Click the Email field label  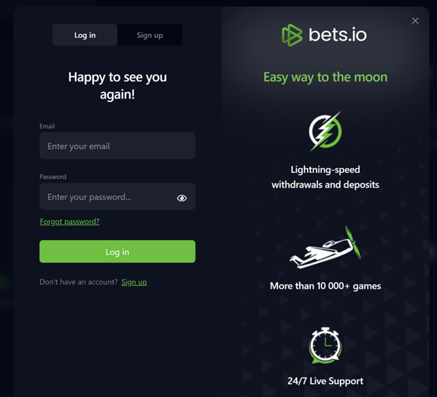pyautogui.click(x=47, y=126)
